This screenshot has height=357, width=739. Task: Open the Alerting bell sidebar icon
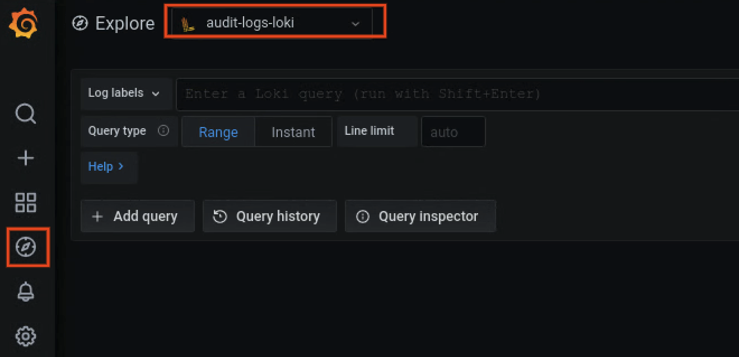[25, 292]
